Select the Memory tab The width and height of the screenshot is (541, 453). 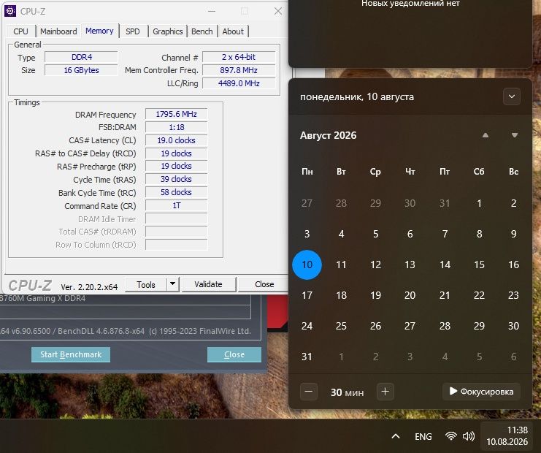pyautogui.click(x=99, y=31)
